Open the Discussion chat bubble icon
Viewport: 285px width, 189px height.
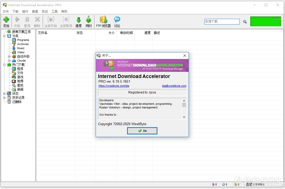[117, 19]
